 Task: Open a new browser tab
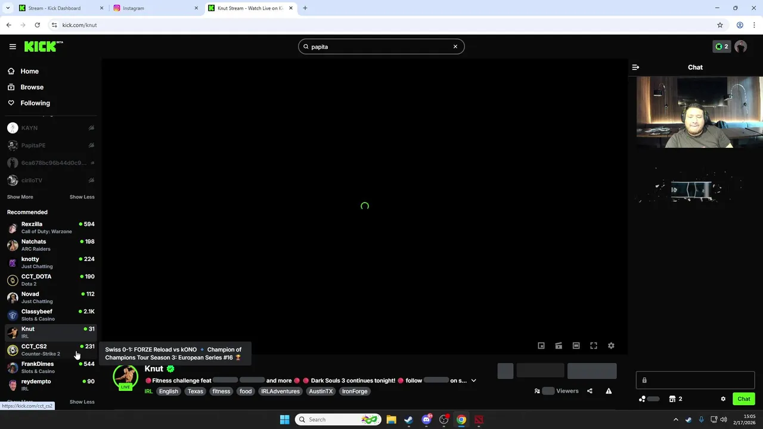click(305, 8)
